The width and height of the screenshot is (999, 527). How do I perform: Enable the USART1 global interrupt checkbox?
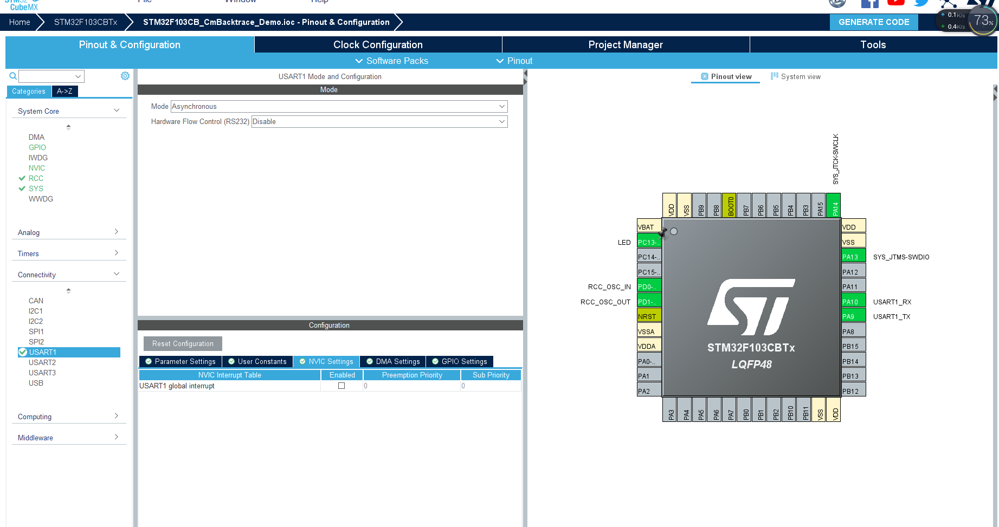[x=341, y=386]
